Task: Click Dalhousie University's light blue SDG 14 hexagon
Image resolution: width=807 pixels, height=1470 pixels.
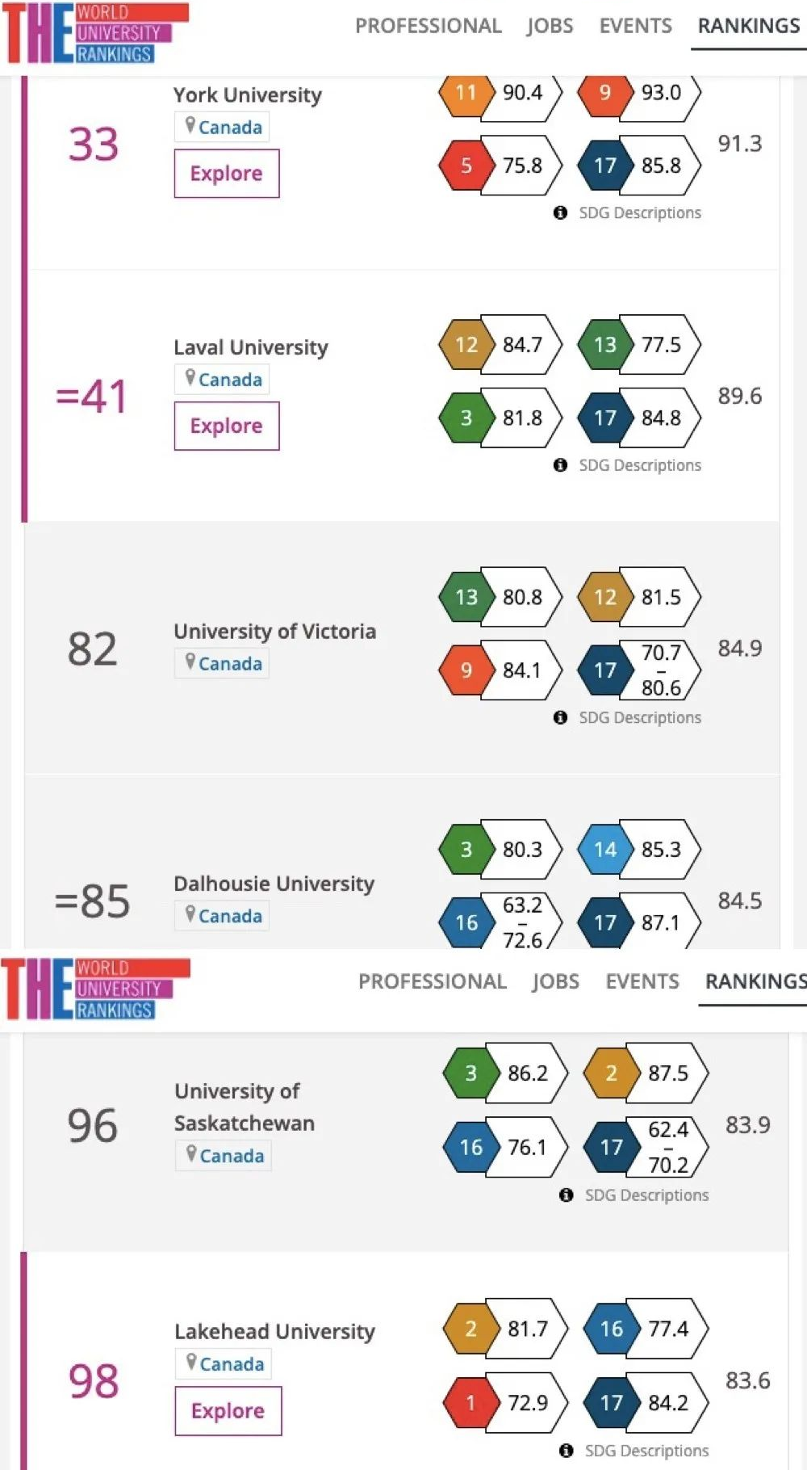Action: [604, 850]
